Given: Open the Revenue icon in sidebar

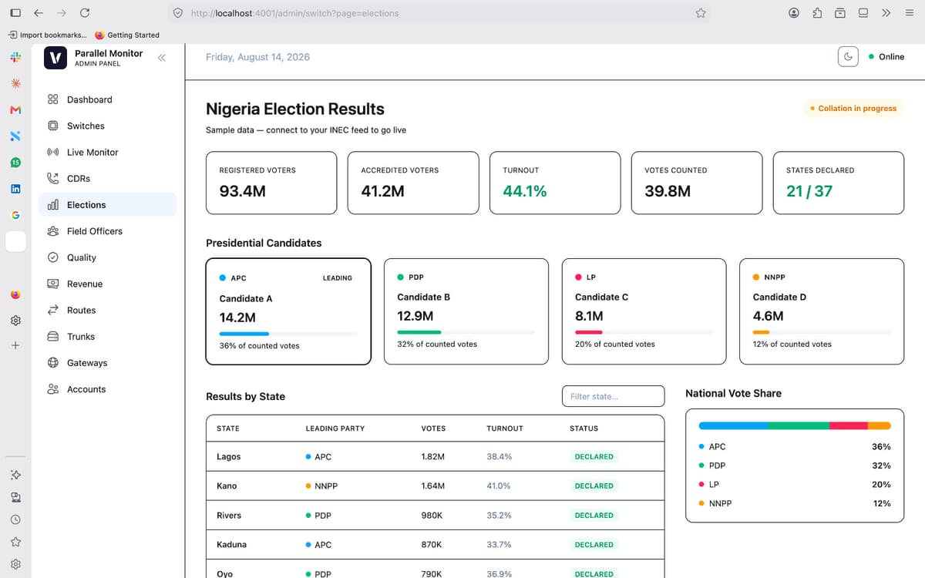Looking at the screenshot, I should (53, 284).
